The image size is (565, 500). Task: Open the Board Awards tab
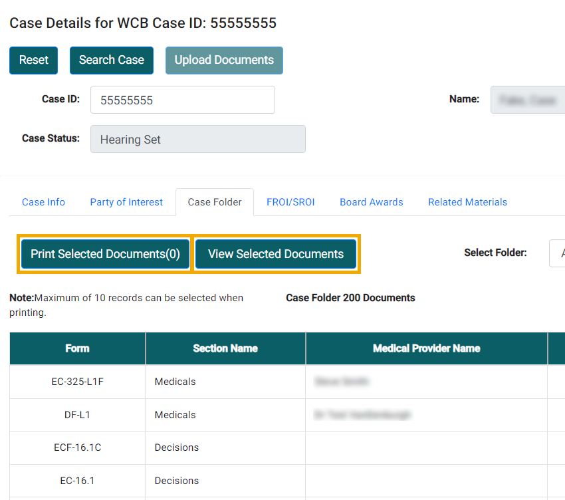371,202
